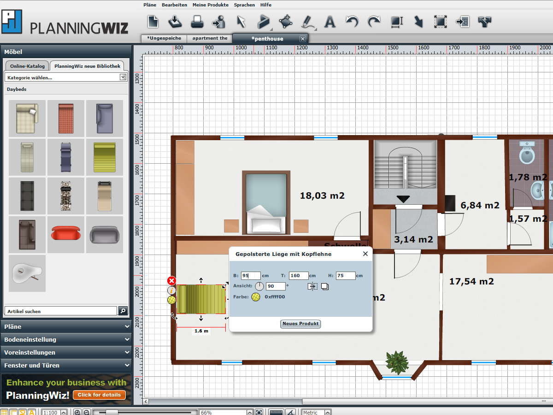This screenshot has height=415, width=553.
Task: Select the text label 'A' tool
Action: coord(329,21)
